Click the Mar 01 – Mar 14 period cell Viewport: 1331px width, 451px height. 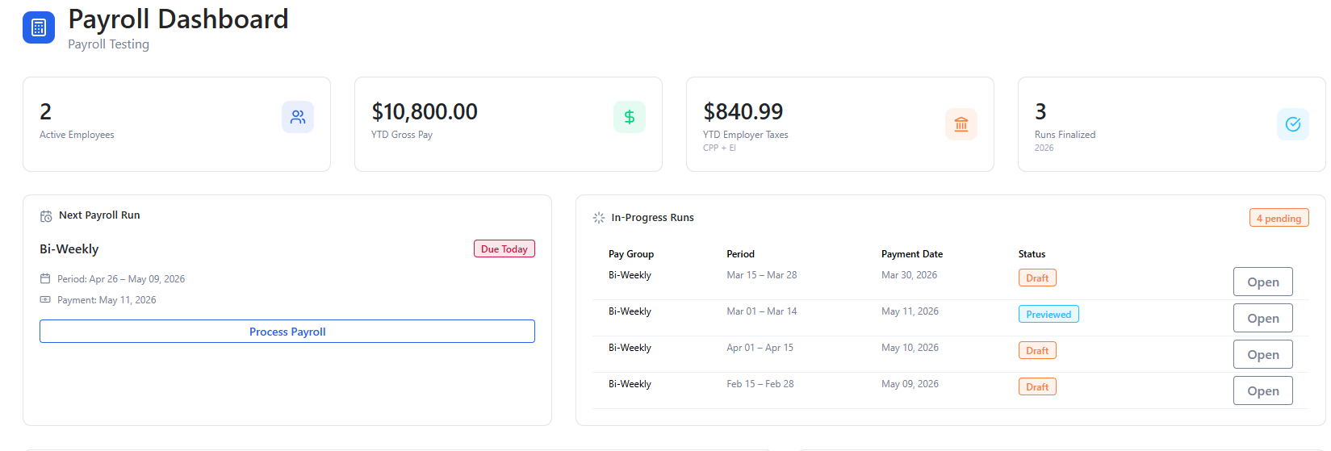762,311
